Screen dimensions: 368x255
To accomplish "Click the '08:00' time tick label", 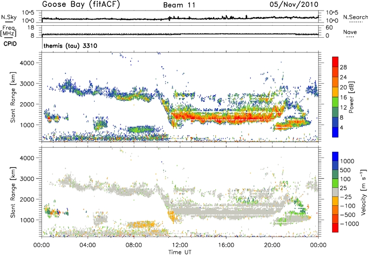I will pyautogui.click(x=134, y=245).
